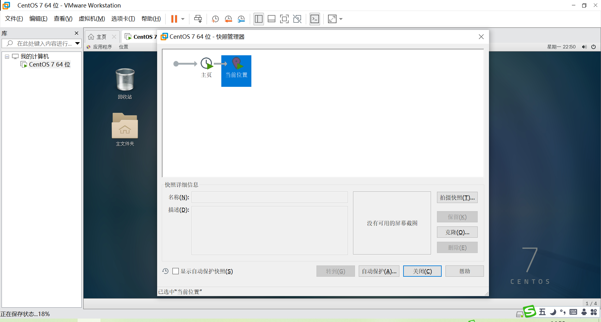Open the 位置 menu in the guest
601x322 pixels.
(124, 47)
